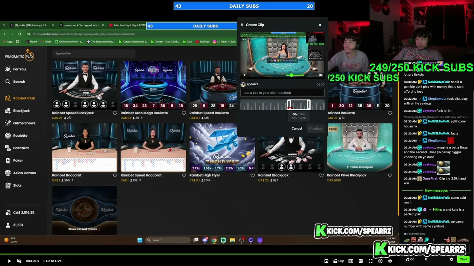Click the Asian Games sidebar icon

point(8,173)
